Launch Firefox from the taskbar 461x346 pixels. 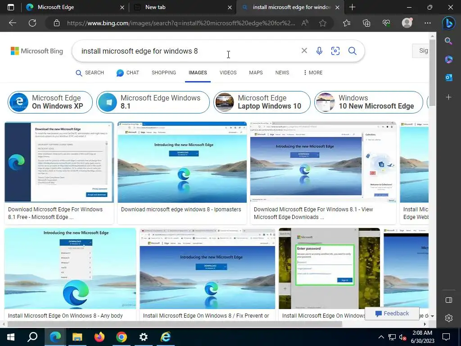coord(99,337)
